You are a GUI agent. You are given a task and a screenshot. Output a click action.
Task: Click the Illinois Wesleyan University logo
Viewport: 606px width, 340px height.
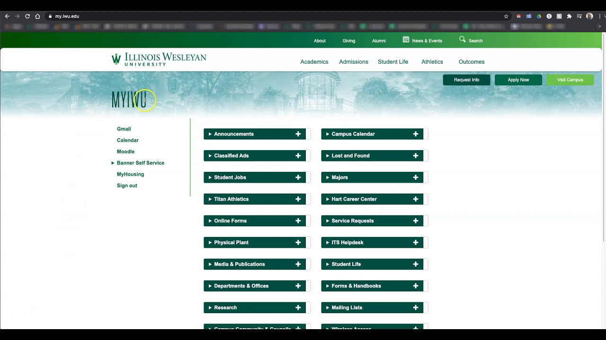point(159,59)
